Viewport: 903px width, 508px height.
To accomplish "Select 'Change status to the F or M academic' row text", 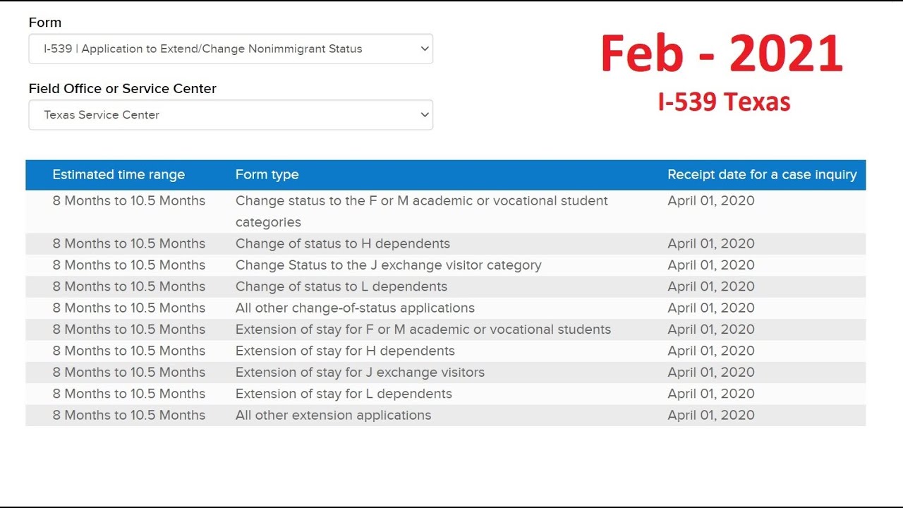I will pyautogui.click(x=422, y=211).
